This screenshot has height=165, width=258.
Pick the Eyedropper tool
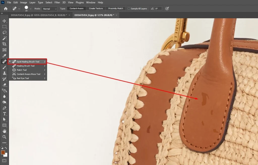point(4,56)
